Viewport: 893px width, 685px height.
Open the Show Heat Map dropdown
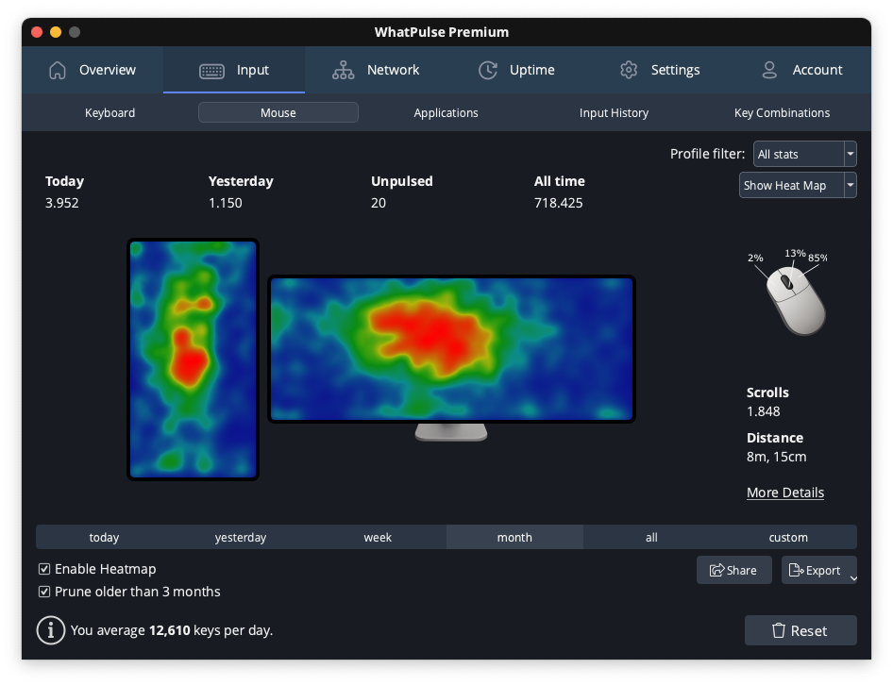[849, 185]
